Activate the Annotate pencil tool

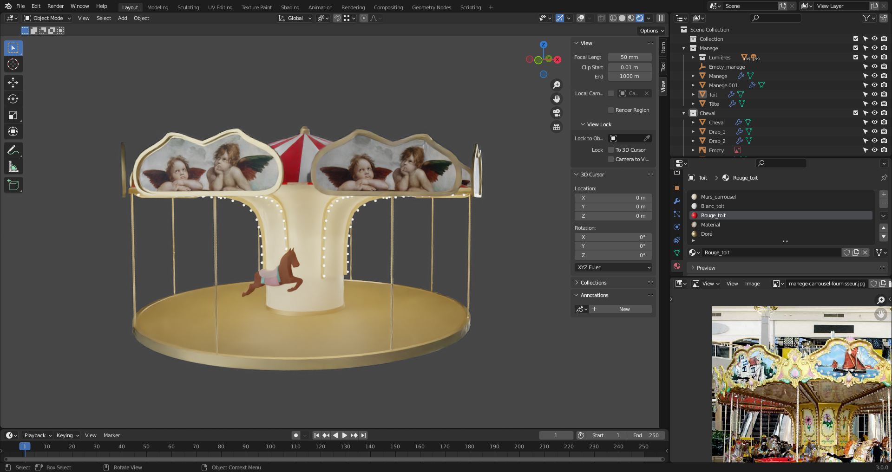click(x=13, y=150)
